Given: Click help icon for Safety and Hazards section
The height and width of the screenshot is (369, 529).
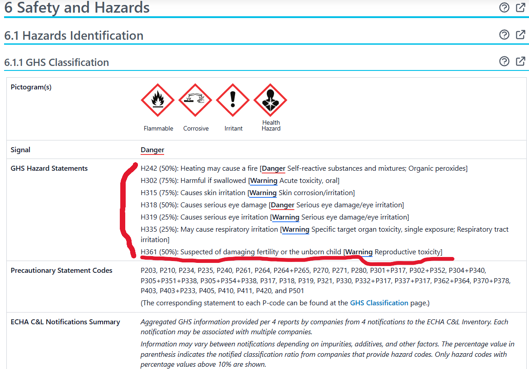Looking at the screenshot, I should (504, 7).
